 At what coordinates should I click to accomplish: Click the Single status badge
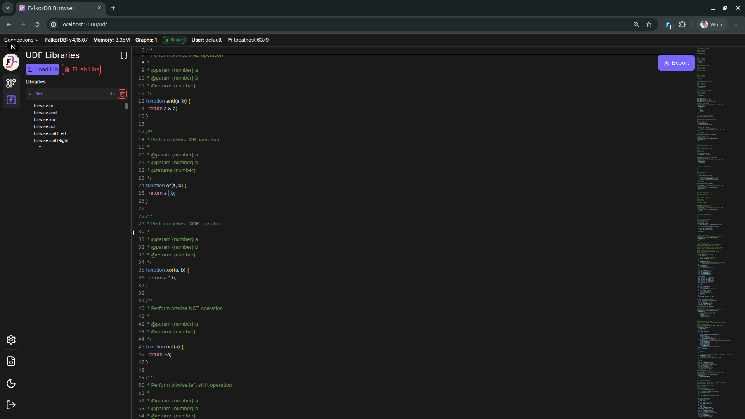click(174, 40)
